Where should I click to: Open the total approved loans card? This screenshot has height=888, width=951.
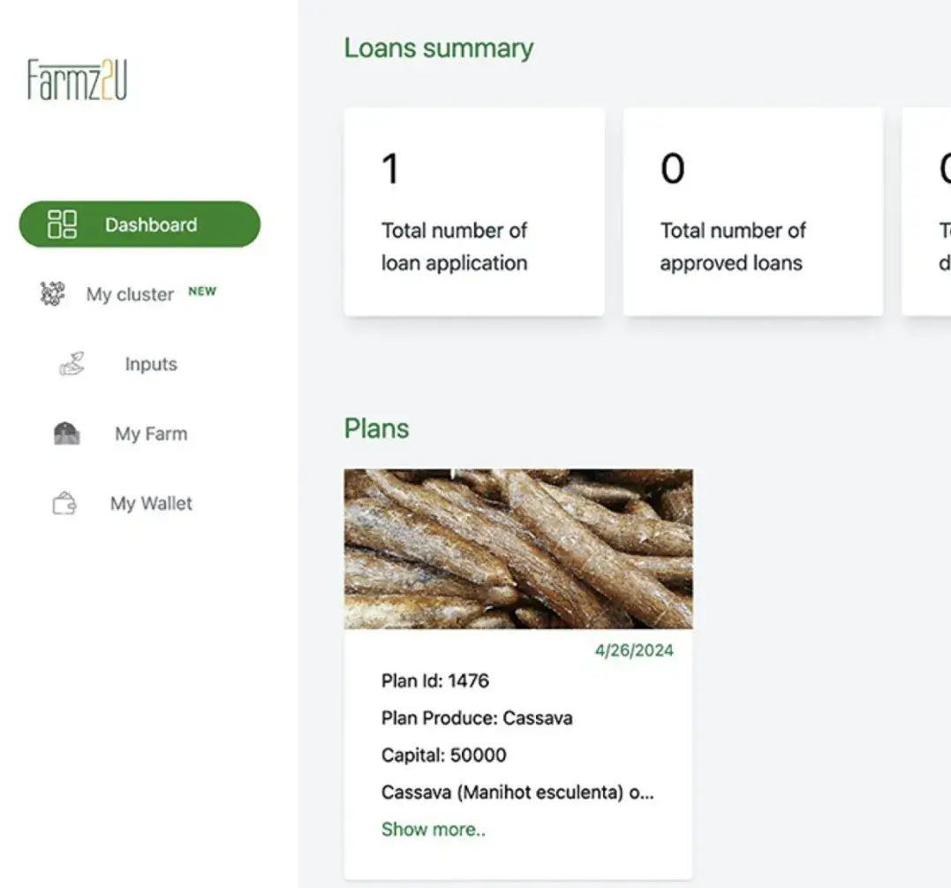coord(752,212)
